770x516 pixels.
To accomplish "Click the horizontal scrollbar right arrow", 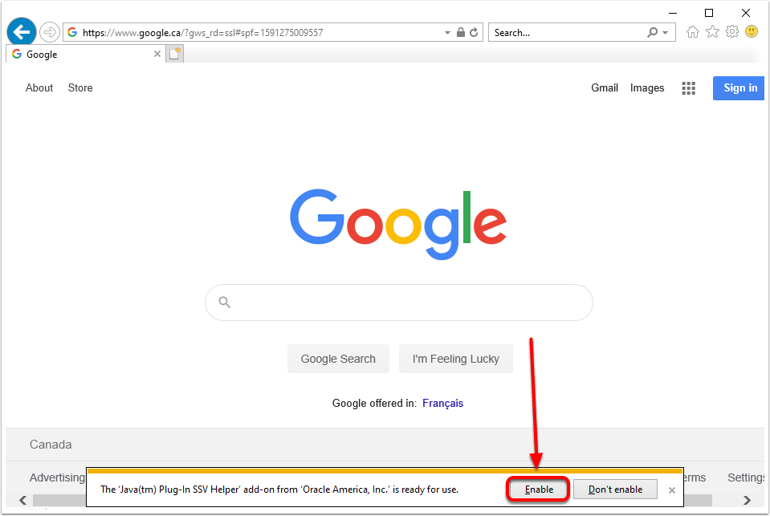I will pos(747,500).
